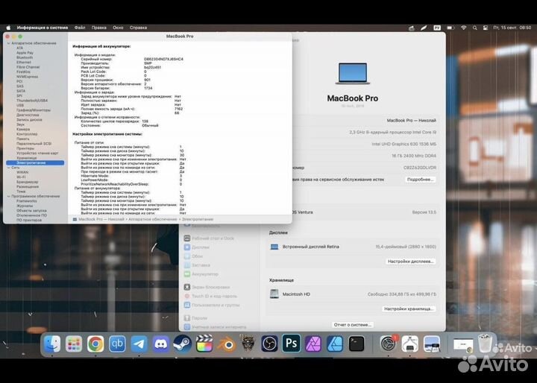Select Отключенное ПО in the sidebar
The height and width of the screenshot is (383, 537).
point(32,215)
